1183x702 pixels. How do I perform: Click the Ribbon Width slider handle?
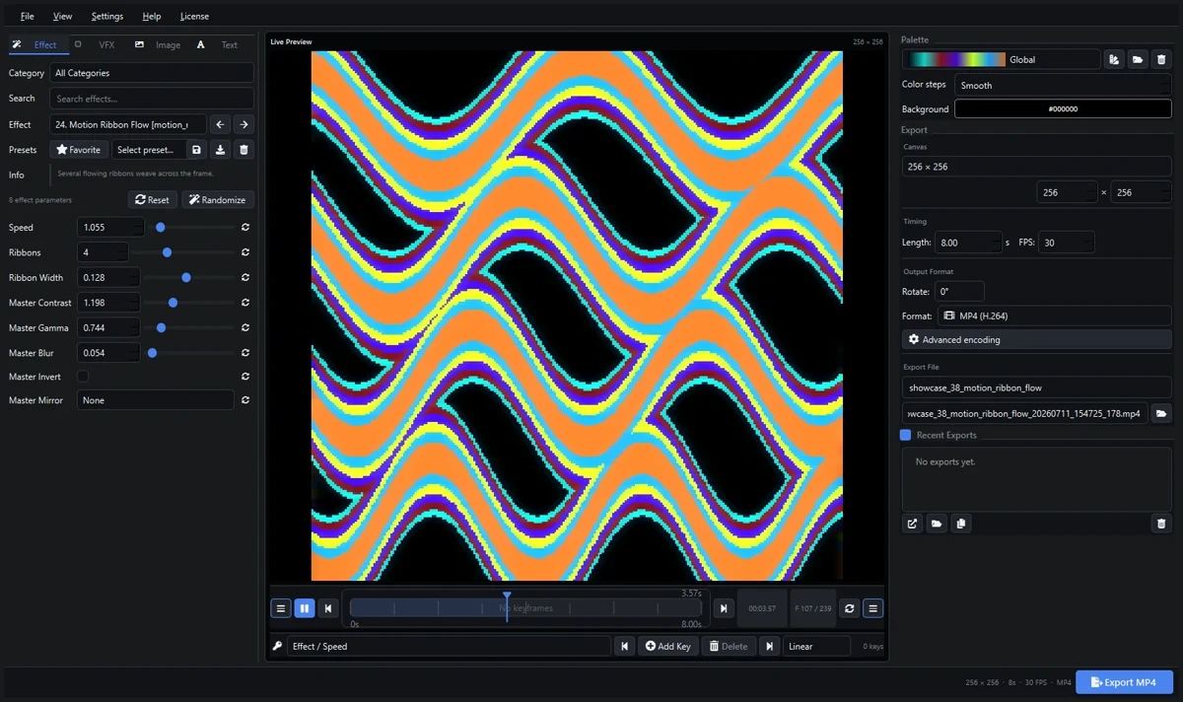[186, 278]
